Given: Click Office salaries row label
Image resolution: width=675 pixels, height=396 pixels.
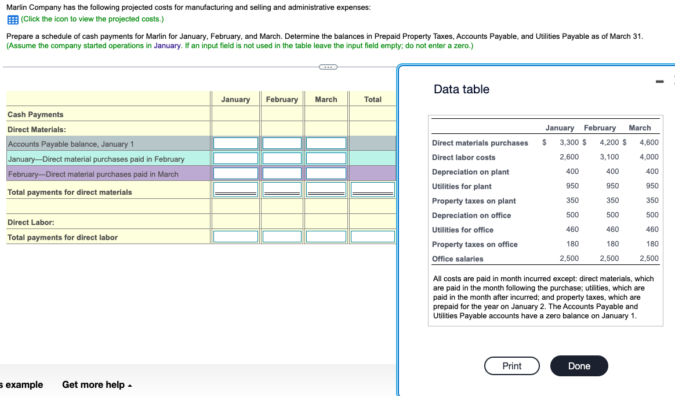Looking at the screenshot, I should [x=458, y=259].
